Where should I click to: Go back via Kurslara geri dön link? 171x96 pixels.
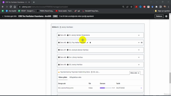(x=9, y=16)
